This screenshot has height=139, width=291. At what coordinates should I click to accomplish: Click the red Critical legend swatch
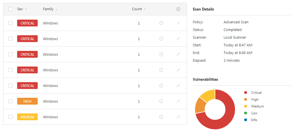tap(246, 93)
